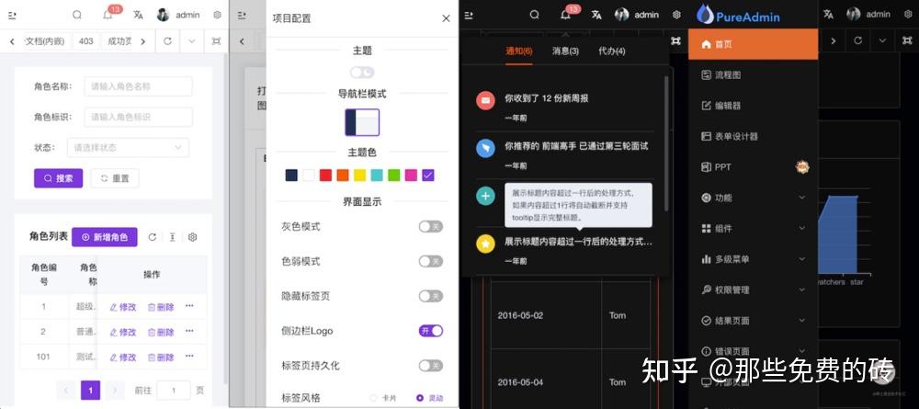919x409 pixels.
Task: Open the column settings gear in the 角色列表 toolbar
Action: point(192,237)
